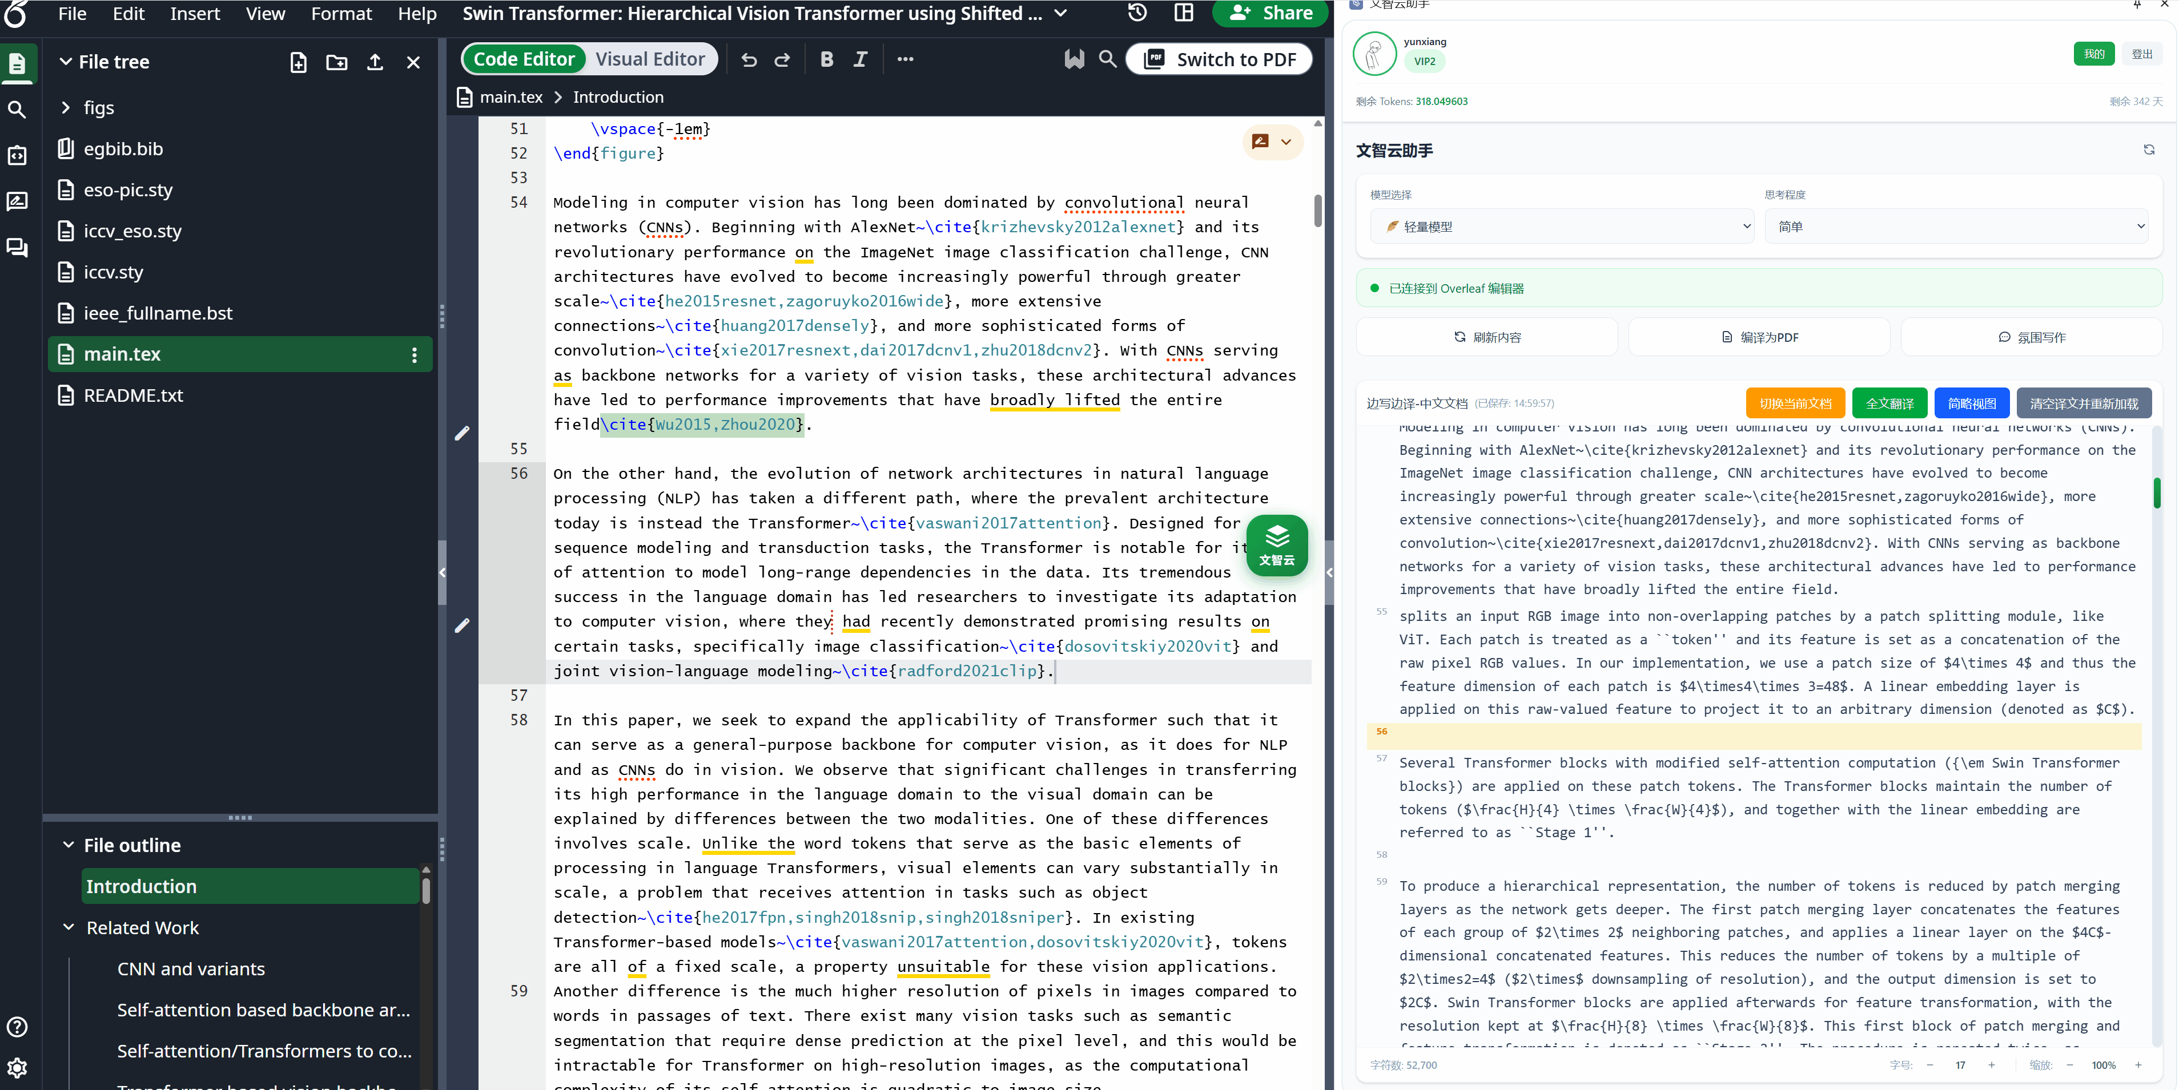This screenshot has width=2179, height=1090.
Task: Select the Code Editor toggle
Action: tap(524, 59)
